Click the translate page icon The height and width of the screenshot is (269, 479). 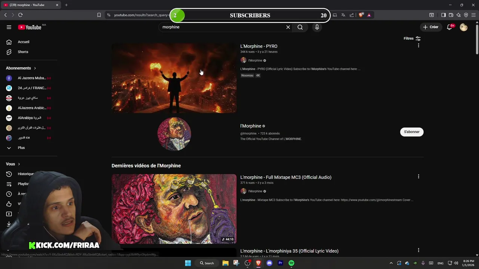point(343,15)
